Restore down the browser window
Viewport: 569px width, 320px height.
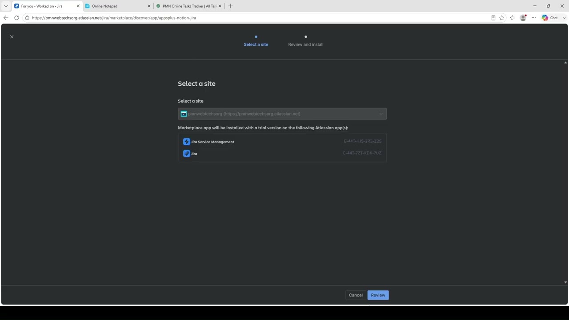(549, 6)
